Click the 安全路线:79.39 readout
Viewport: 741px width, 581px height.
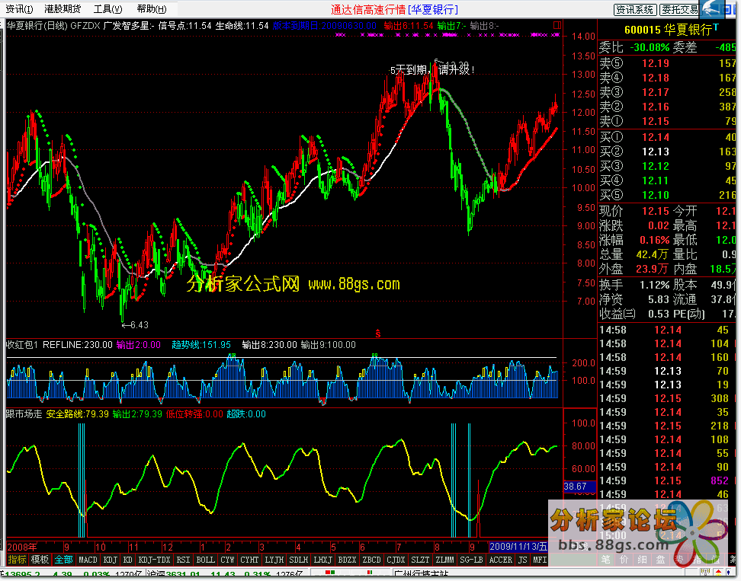coord(78,415)
